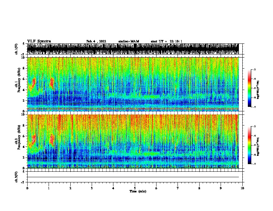Click the "-3" label on ch.1 color bar
This screenshot has width=273, height=211.
click(x=254, y=69)
